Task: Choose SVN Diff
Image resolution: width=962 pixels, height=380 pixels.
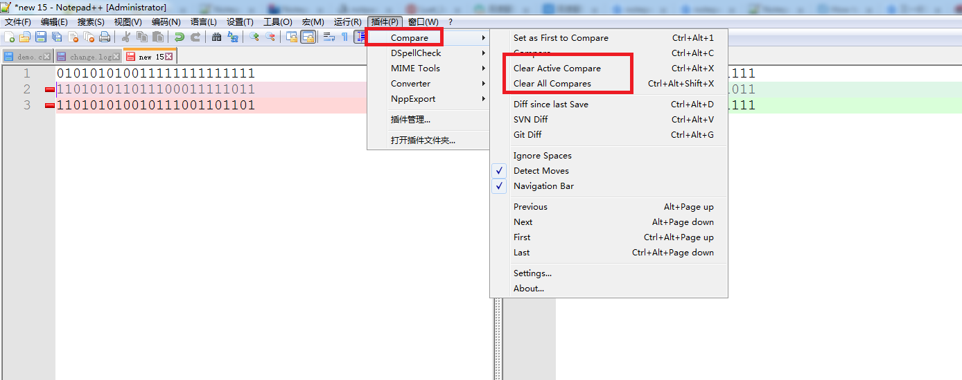Action: [609, 120]
